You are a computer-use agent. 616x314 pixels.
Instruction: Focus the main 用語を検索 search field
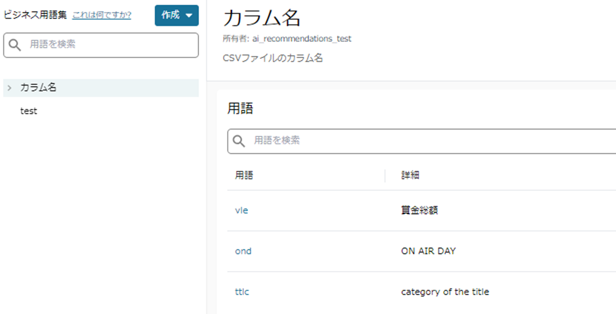(x=422, y=141)
